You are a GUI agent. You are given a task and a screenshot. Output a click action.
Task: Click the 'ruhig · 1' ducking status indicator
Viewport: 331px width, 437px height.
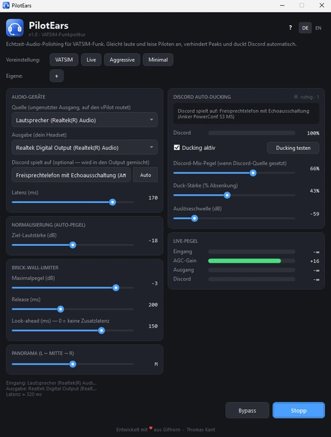tap(307, 97)
